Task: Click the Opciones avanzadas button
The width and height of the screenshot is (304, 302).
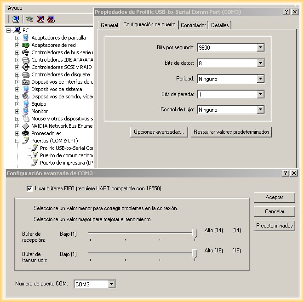Action: [x=159, y=132]
